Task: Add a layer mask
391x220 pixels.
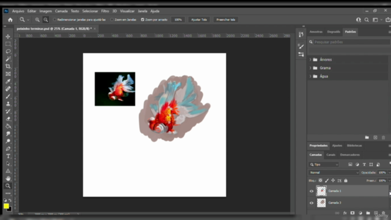Action: [353, 213]
